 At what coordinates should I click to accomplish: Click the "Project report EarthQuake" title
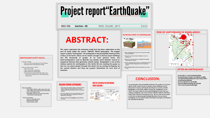105,11
